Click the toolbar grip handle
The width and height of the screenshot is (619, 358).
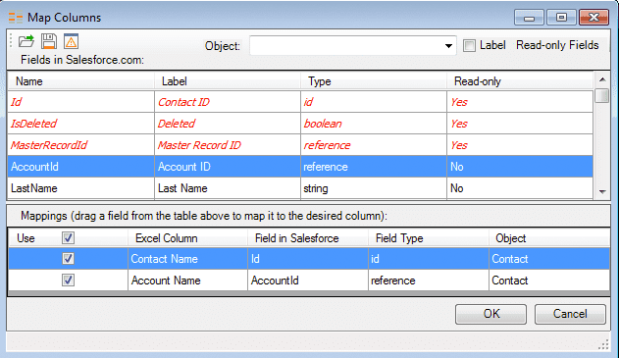pyautogui.click(x=11, y=41)
